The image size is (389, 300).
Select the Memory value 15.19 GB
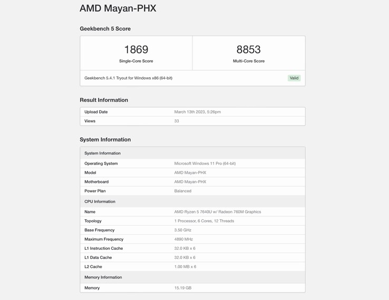pyautogui.click(x=182, y=288)
